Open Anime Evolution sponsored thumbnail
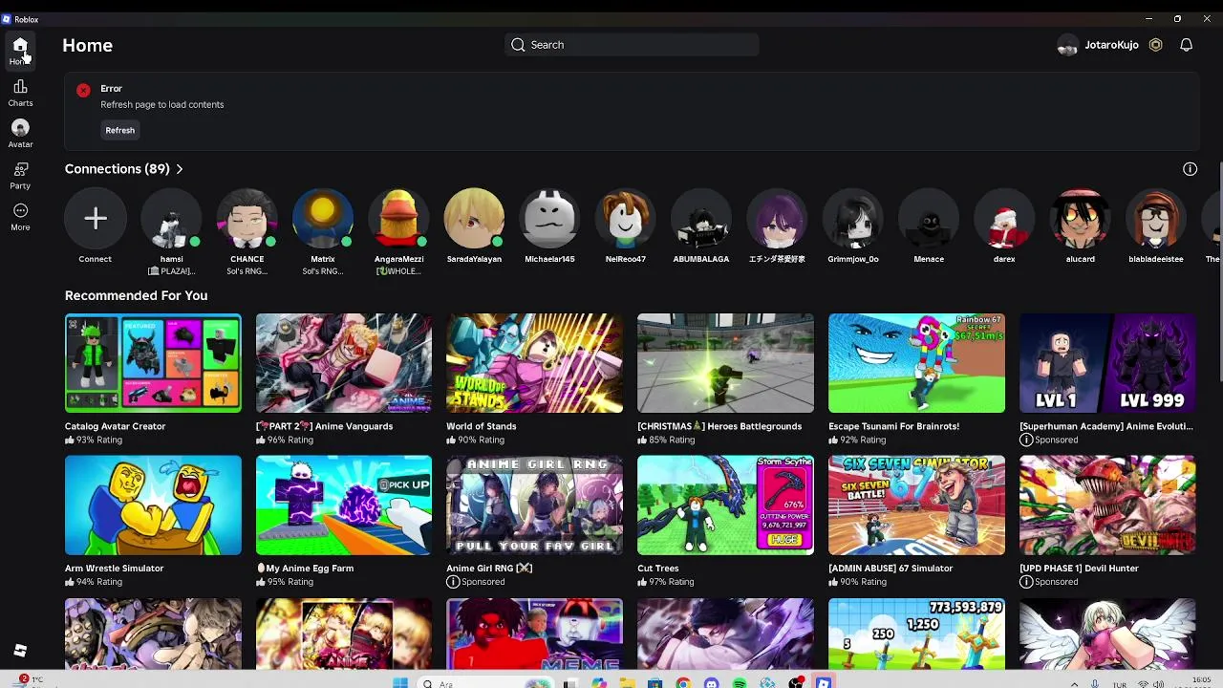 [x=1107, y=363]
